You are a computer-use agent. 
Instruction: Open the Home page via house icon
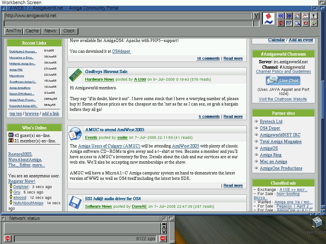(297, 16)
